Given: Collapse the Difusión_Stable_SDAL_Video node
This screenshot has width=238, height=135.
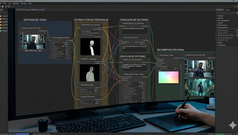Looking at the screenshot, I should tap(122, 74).
